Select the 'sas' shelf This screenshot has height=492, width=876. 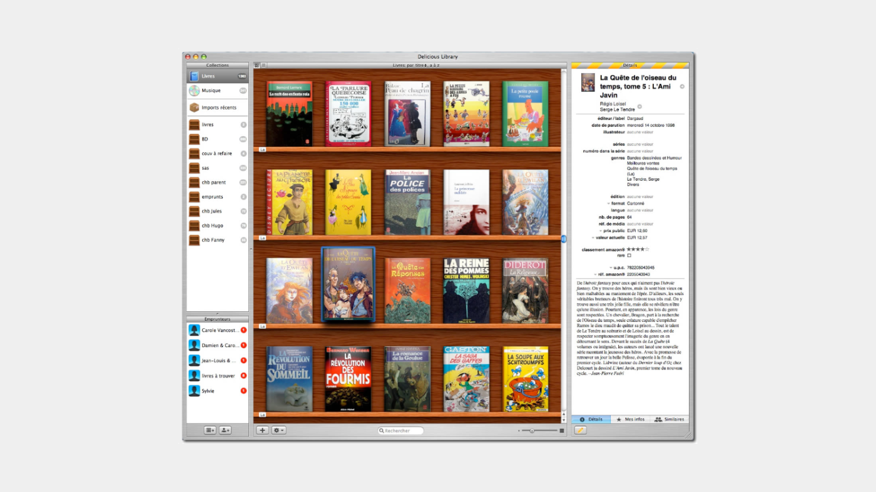(217, 168)
